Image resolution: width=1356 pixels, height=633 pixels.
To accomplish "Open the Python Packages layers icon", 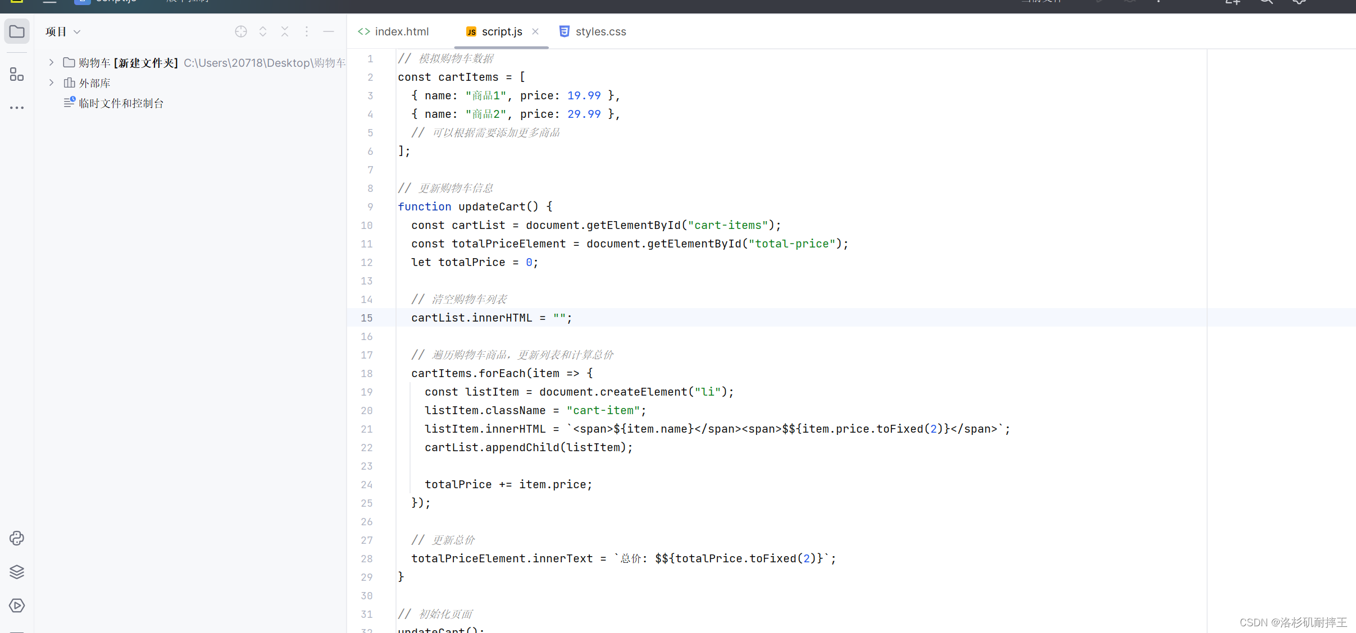I will click(17, 572).
